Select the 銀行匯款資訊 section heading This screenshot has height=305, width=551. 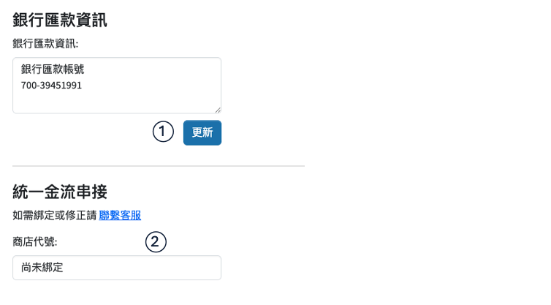click(60, 20)
